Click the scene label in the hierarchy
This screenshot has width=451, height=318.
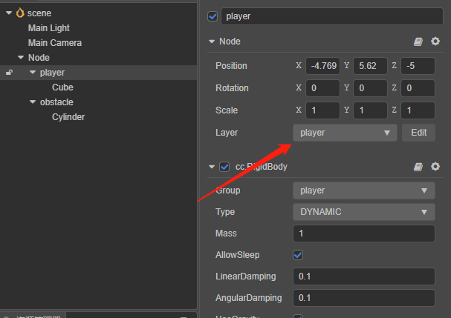[x=39, y=13]
